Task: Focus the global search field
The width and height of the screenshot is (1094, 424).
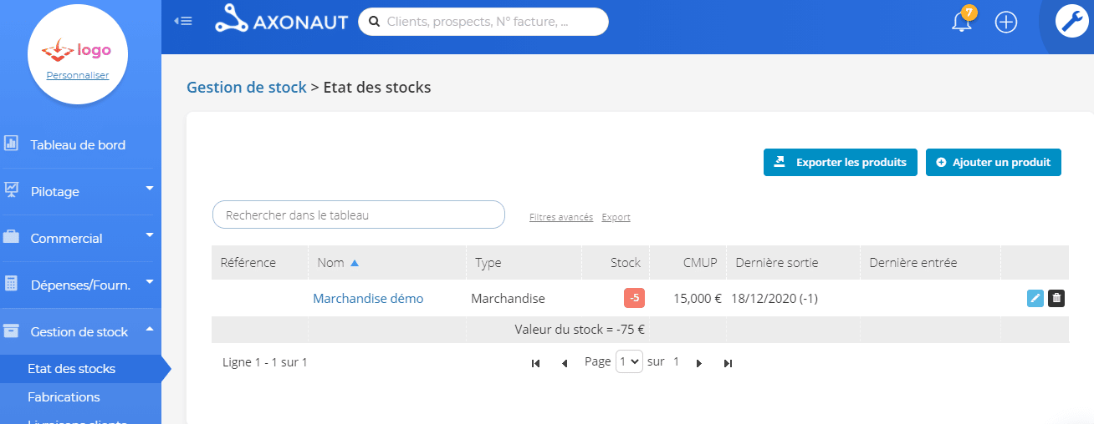Action: point(483,22)
